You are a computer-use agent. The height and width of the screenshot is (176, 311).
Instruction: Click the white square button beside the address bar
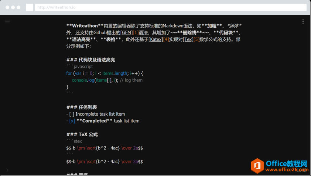pos(30,7)
